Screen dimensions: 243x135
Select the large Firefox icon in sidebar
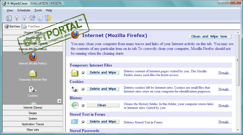point(33,57)
